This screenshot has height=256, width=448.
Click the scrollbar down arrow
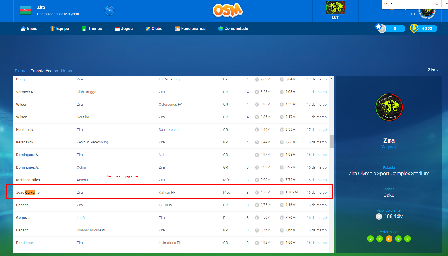coord(332,250)
